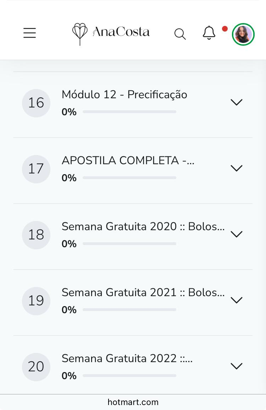Image resolution: width=266 pixels, height=410 pixels.
Task: Open the hamburger navigation menu
Action: pyautogui.click(x=30, y=33)
